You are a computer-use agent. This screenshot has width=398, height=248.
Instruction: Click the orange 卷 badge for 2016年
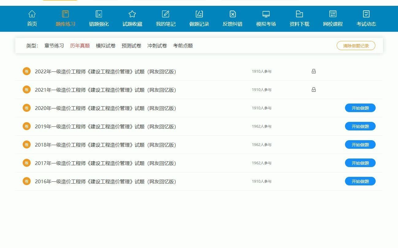[x=27, y=181]
